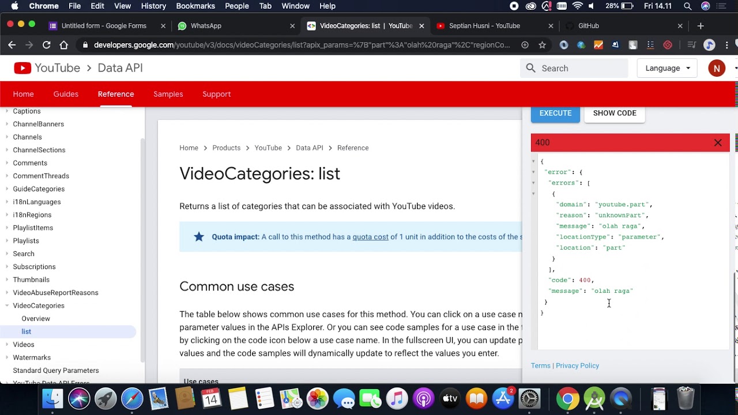This screenshot has height=415, width=738.
Task: Open the Music app in dock
Action: 397,398
